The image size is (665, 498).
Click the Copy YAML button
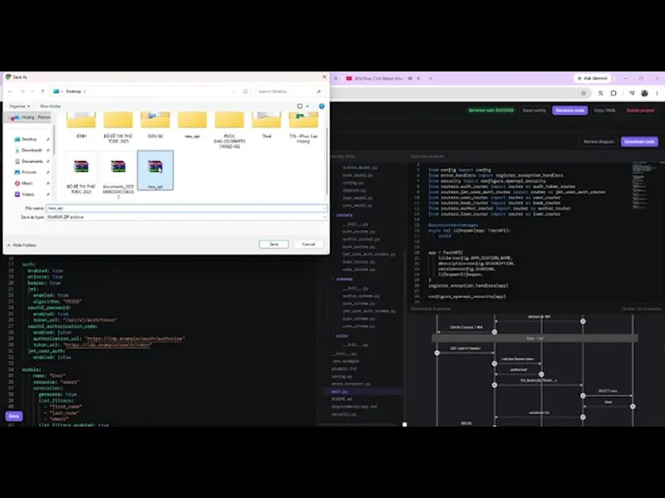605,110
